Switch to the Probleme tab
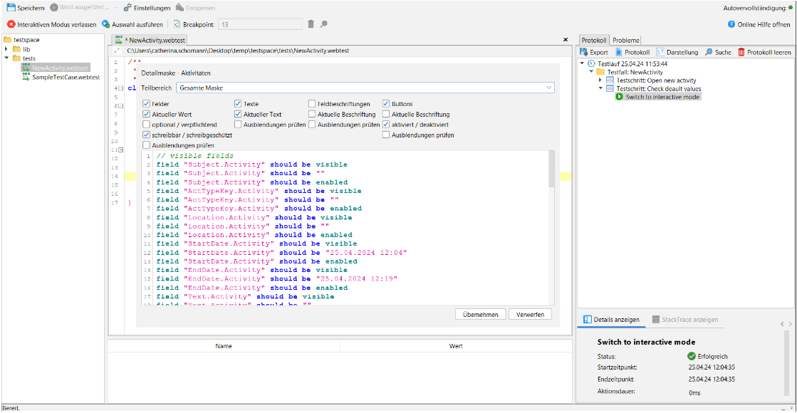Image resolution: width=797 pixels, height=413 pixels. tap(626, 40)
